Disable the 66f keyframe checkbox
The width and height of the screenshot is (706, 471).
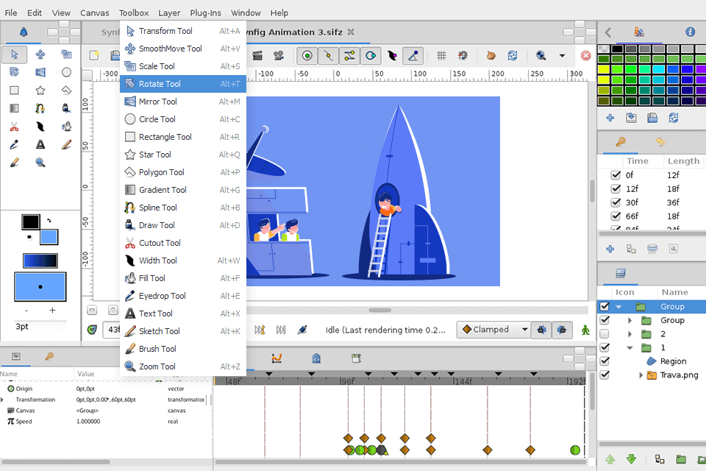(616, 216)
